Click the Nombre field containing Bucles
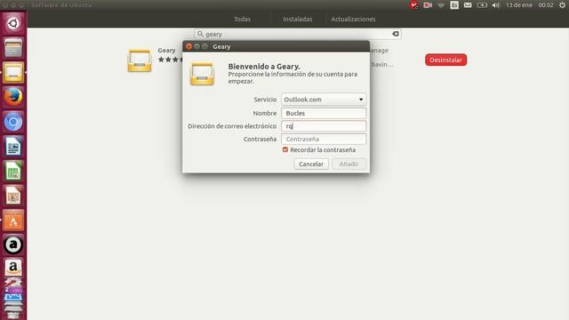This screenshot has height=320, width=569. click(324, 113)
